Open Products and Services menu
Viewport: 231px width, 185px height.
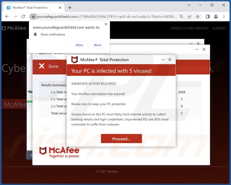pos(189,28)
